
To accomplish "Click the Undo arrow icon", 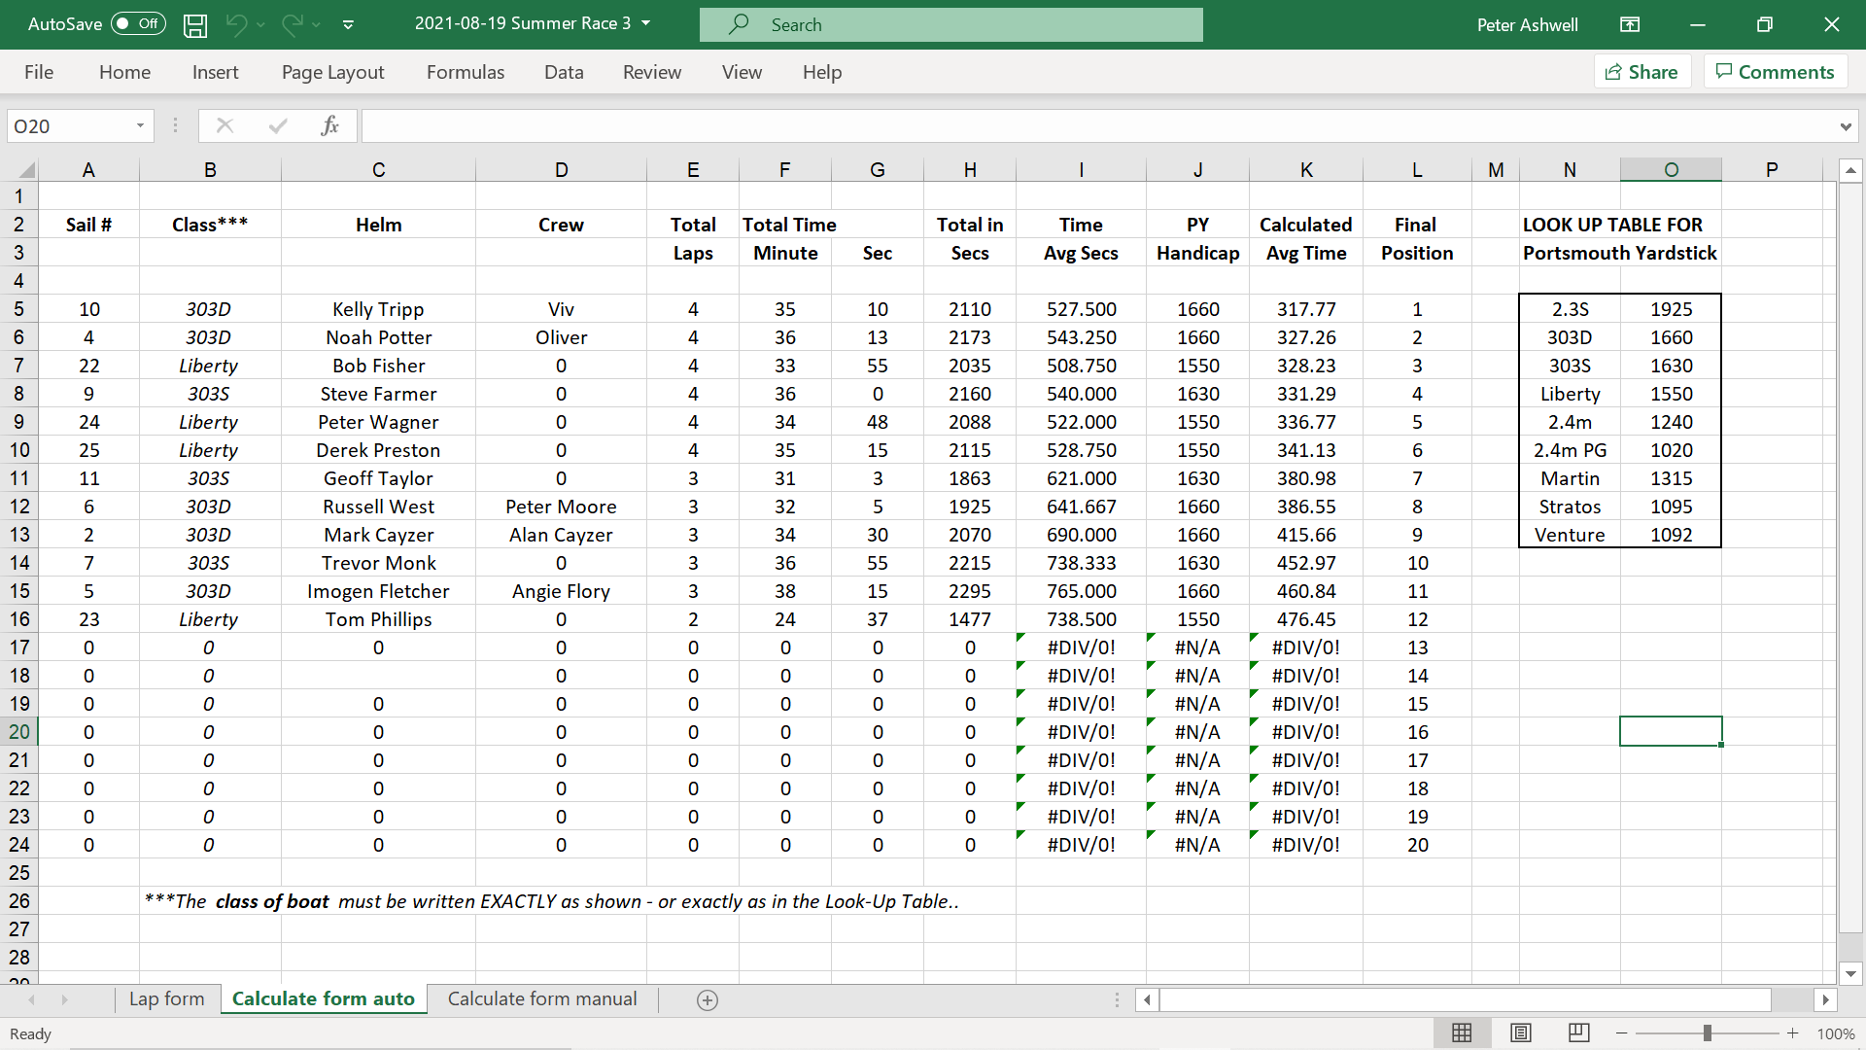I will (x=236, y=25).
